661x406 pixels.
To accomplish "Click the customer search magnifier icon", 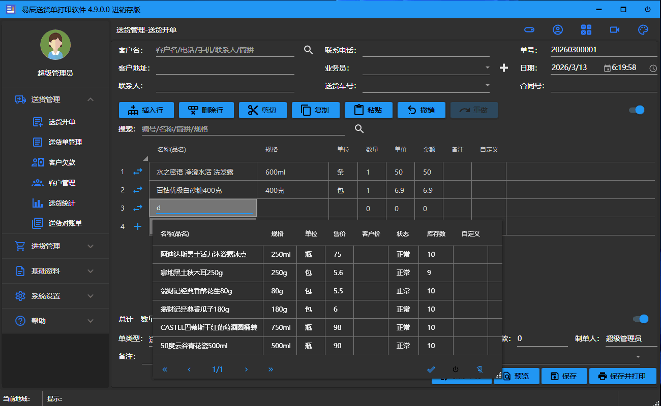I will point(308,50).
